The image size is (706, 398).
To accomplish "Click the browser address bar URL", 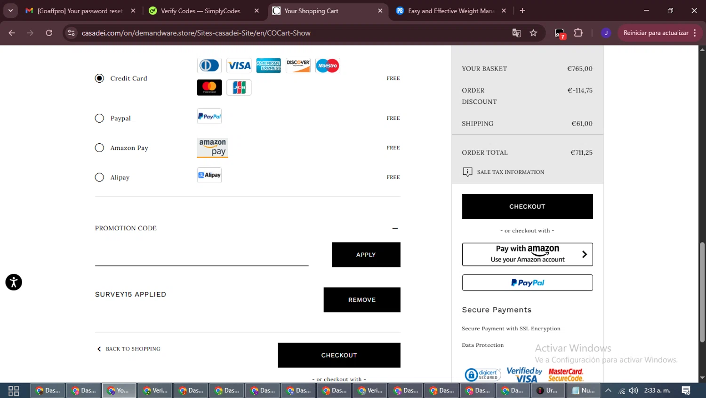I will (x=196, y=33).
